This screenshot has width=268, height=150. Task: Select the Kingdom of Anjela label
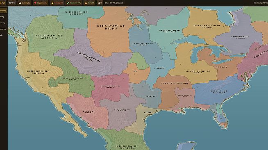pos(38,72)
